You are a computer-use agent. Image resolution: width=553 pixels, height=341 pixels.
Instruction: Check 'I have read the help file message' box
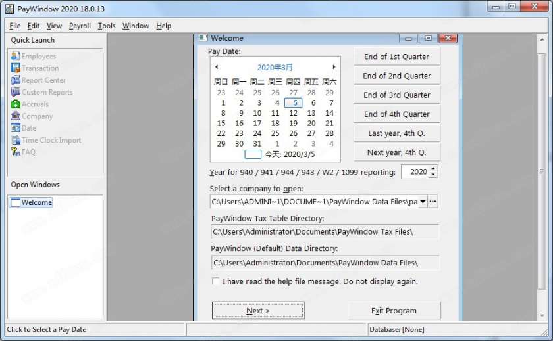pyautogui.click(x=215, y=281)
